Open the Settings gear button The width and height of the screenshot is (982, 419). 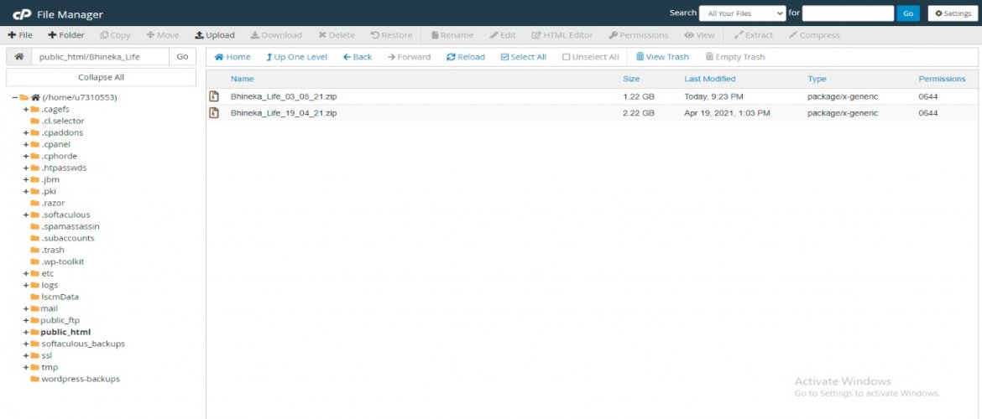pyautogui.click(x=953, y=13)
